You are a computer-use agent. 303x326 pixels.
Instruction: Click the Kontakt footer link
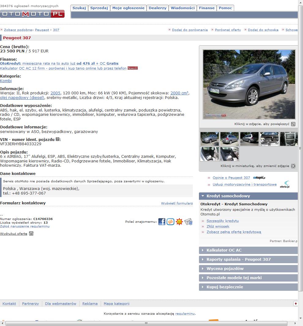coord(9,304)
